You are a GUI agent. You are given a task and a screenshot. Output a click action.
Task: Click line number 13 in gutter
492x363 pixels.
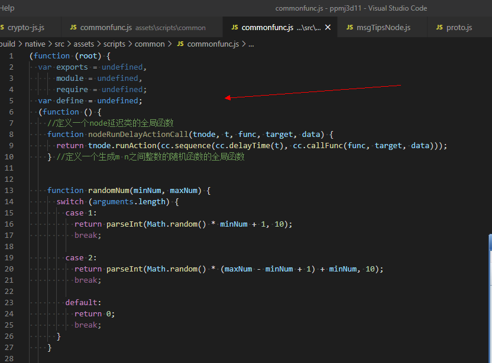coord(9,191)
